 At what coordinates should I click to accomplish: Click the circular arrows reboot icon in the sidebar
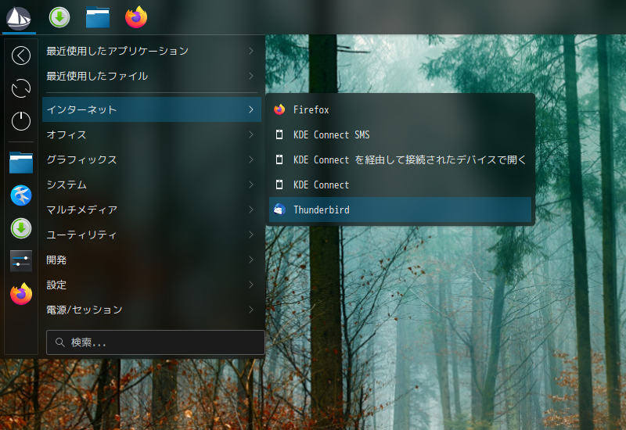(x=21, y=88)
